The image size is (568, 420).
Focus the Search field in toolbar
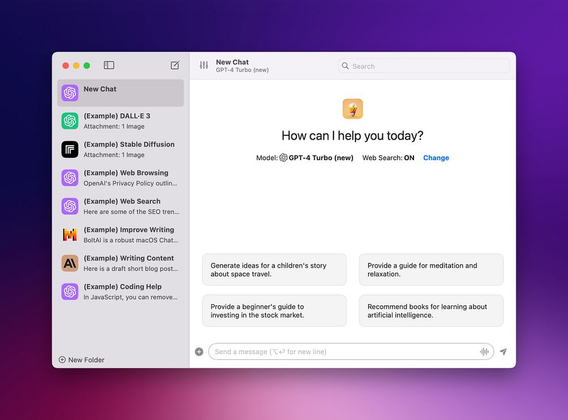pos(424,66)
